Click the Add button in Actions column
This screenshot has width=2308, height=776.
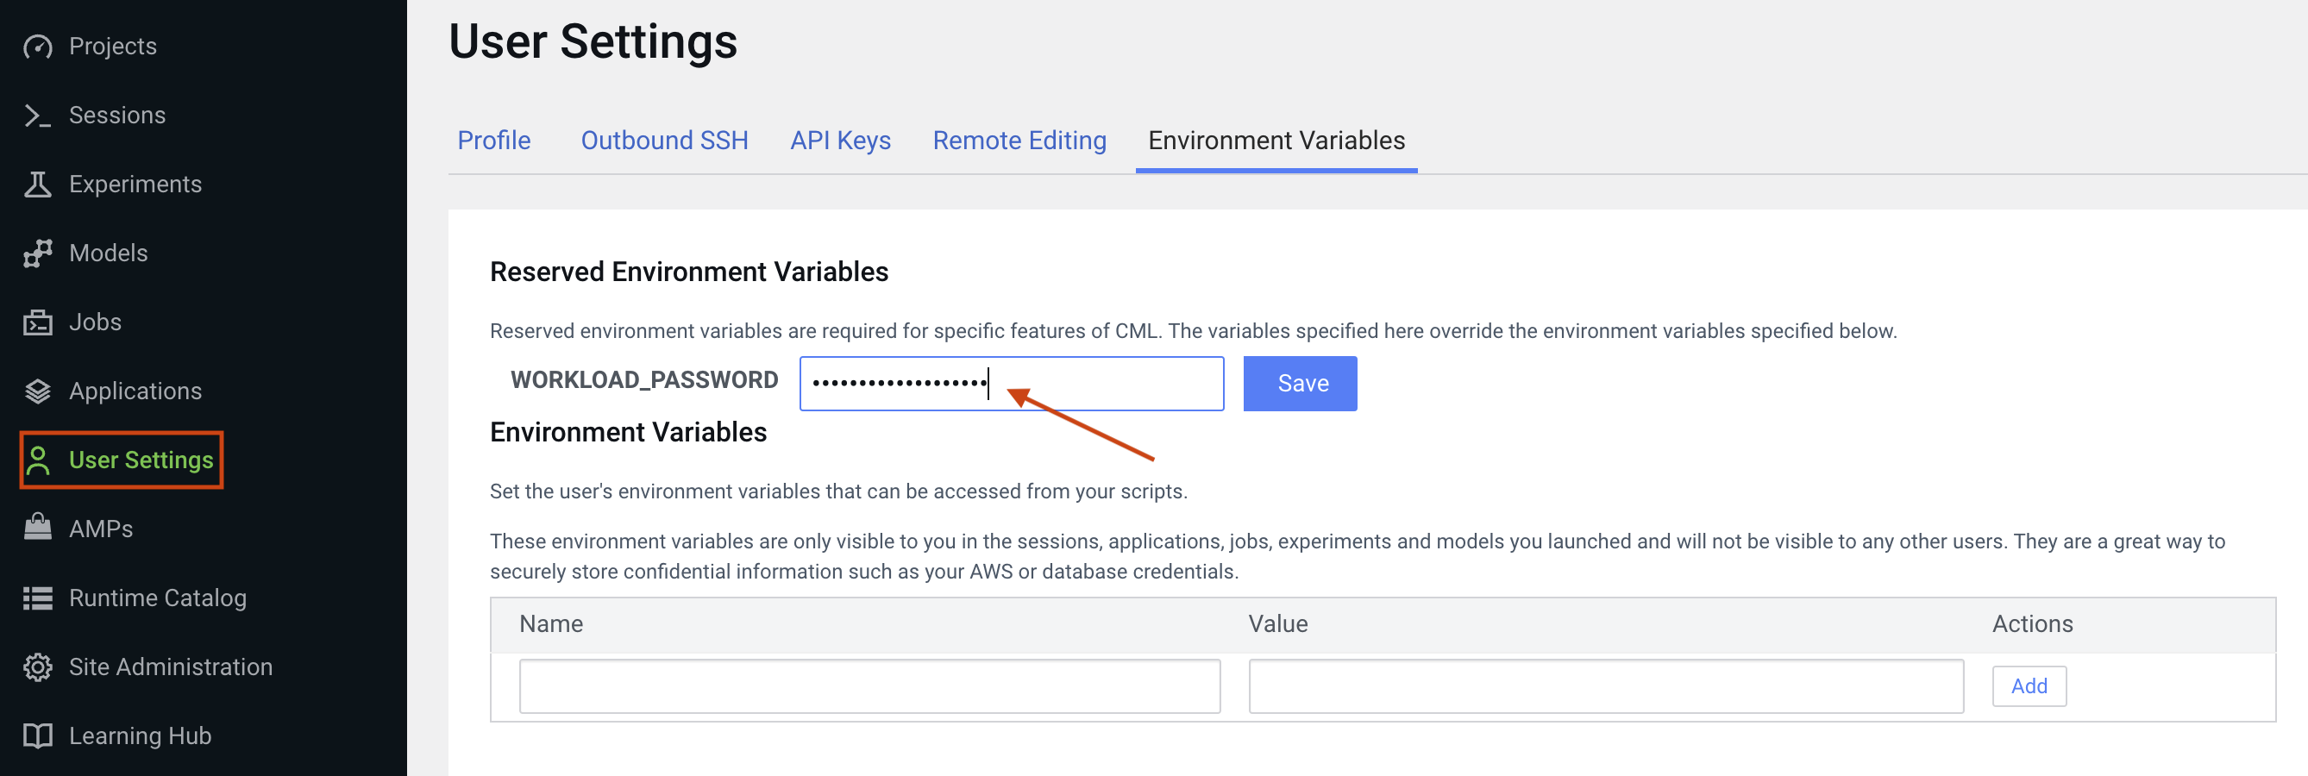[x=2029, y=686]
